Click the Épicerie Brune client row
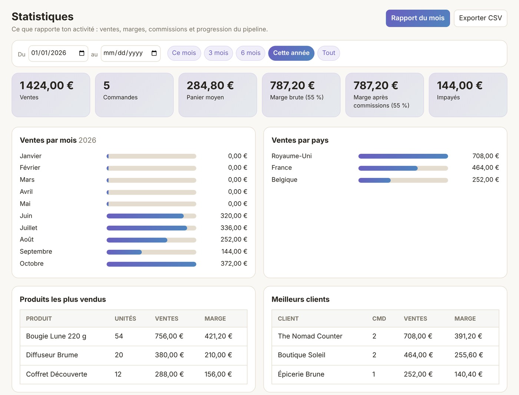Screen dimensions: 519x395 [x=385, y=375]
